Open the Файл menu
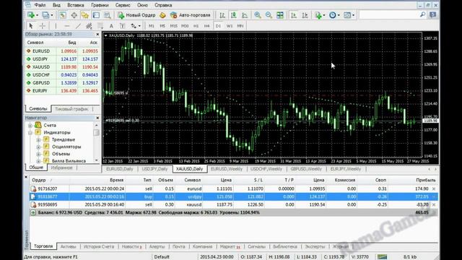The width and height of the screenshot is (462, 260). pos(40,5)
